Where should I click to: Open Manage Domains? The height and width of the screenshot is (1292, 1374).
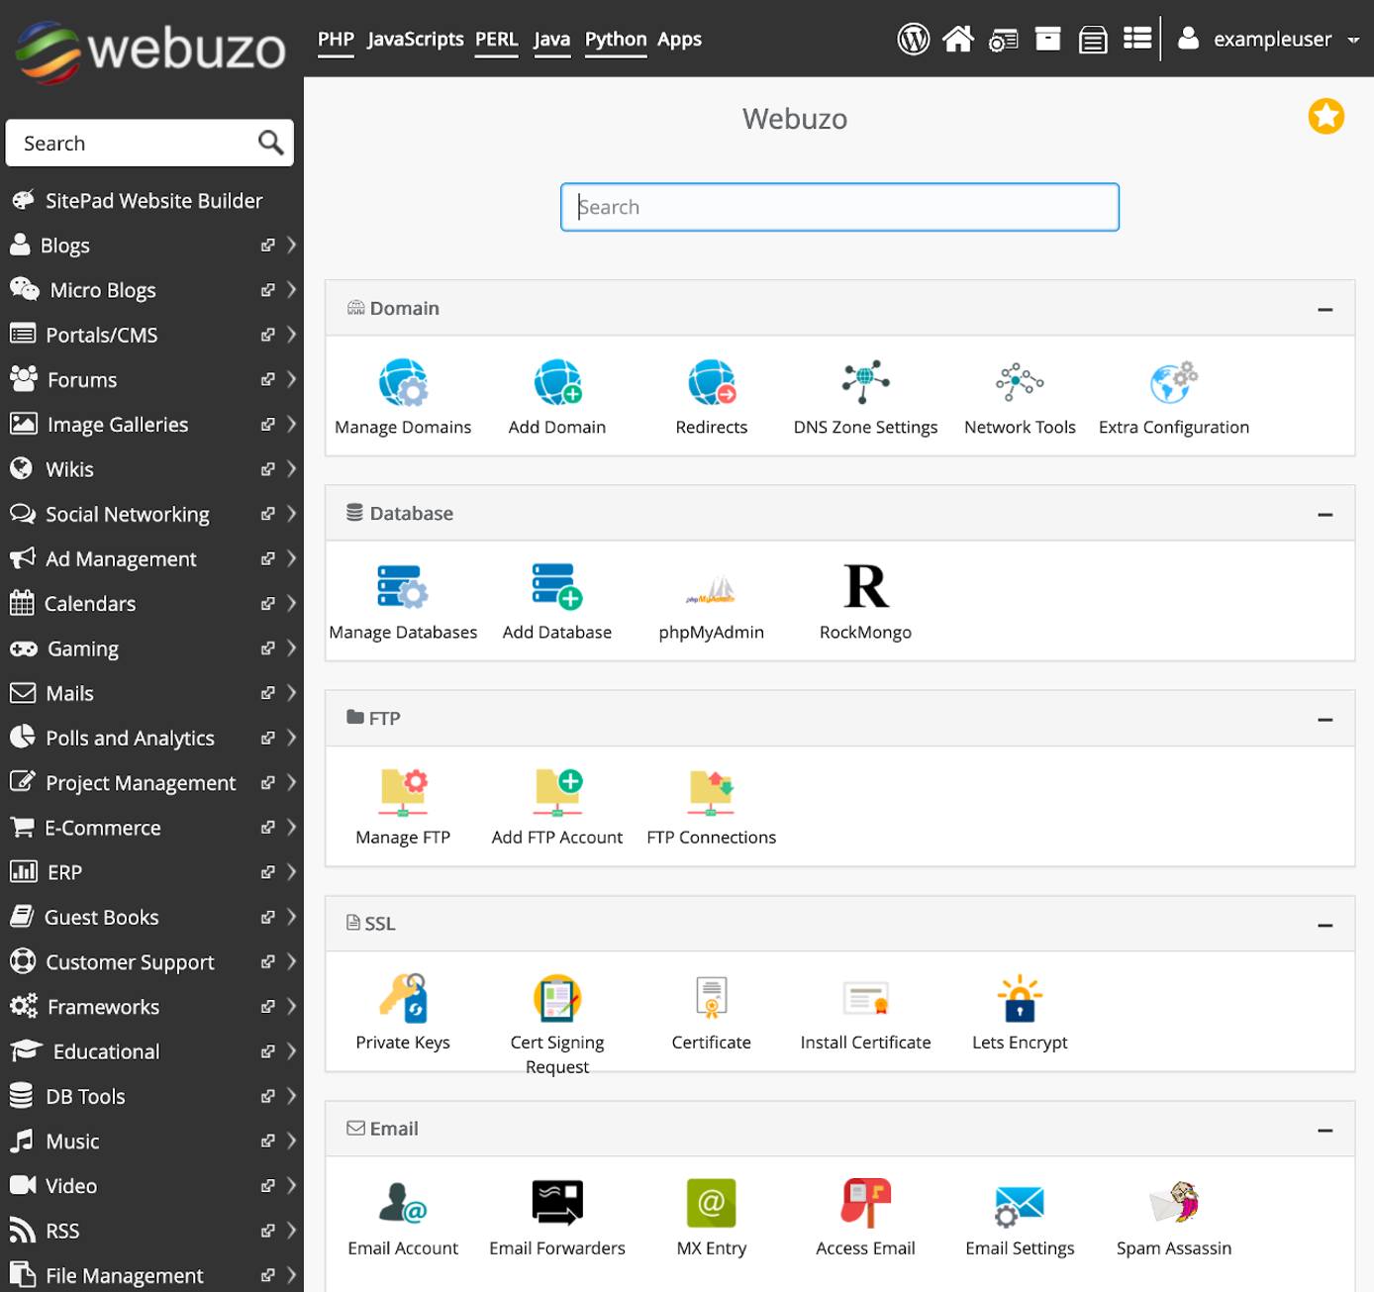click(403, 396)
